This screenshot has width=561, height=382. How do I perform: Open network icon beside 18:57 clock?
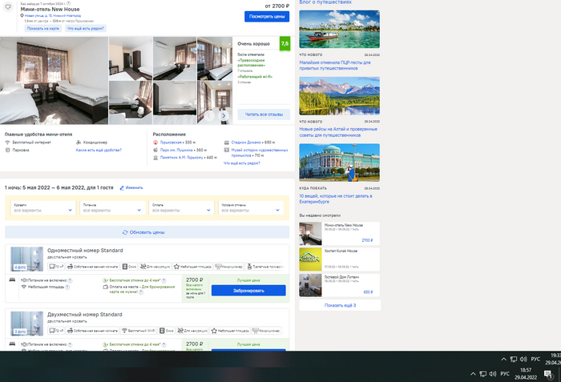click(x=482, y=374)
